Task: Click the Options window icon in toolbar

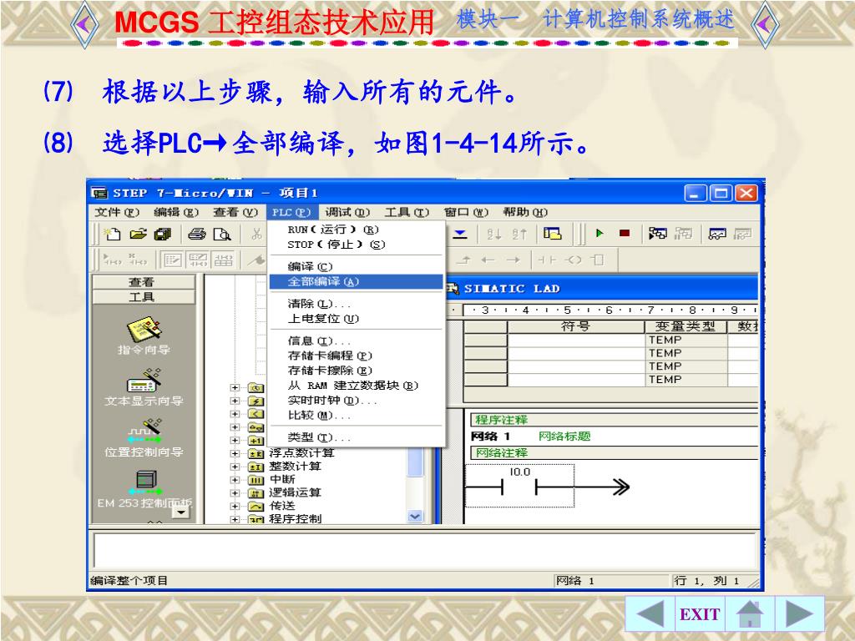Action: pyautogui.click(x=553, y=235)
